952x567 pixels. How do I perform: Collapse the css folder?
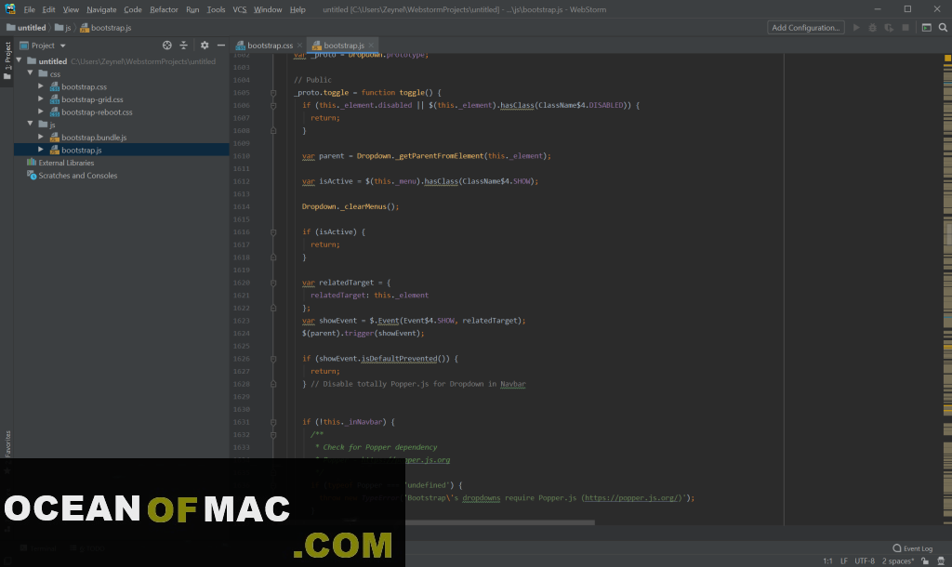(31, 73)
